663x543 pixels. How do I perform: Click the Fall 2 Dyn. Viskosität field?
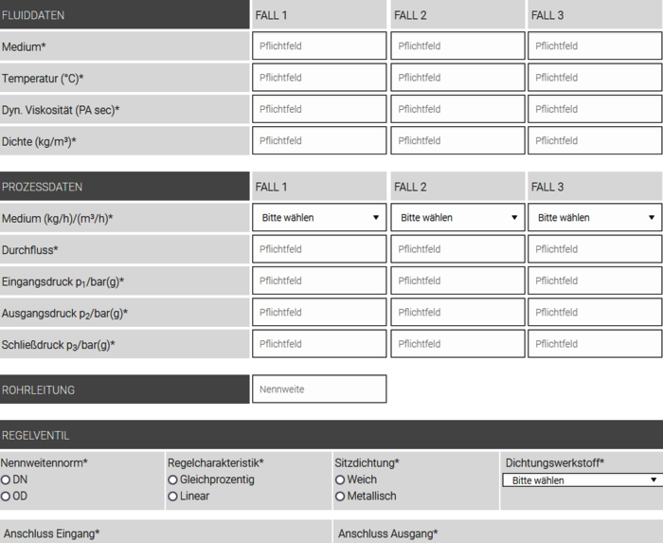[457, 109]
